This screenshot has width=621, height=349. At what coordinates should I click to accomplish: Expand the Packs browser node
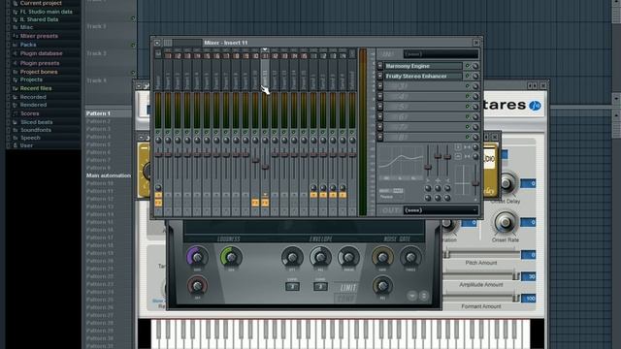[x=9, y=45]
